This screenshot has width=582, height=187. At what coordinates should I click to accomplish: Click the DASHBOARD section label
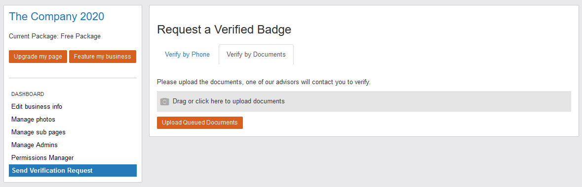pos(28,94)
